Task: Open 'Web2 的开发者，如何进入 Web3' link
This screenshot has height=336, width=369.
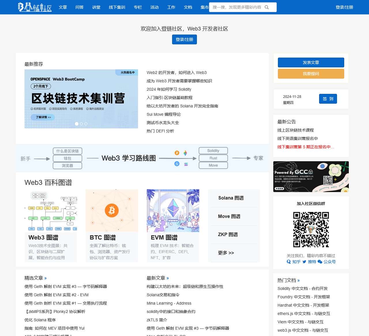Action: [x=177, y=73]
